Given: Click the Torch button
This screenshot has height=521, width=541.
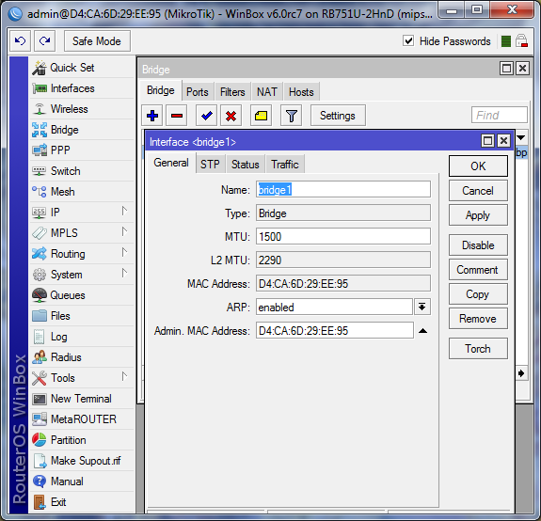Looking at the screenshot, I should (478, 349).
